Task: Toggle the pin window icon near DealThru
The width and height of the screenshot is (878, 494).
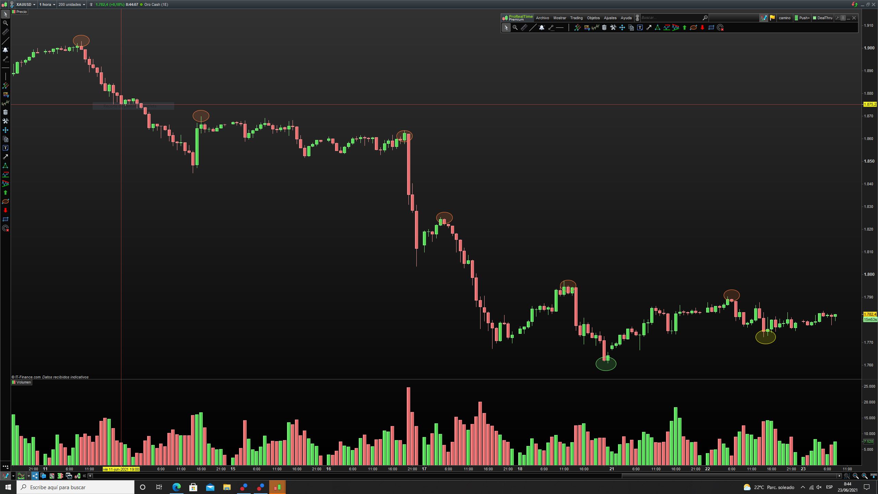Action: pos(843,18)
